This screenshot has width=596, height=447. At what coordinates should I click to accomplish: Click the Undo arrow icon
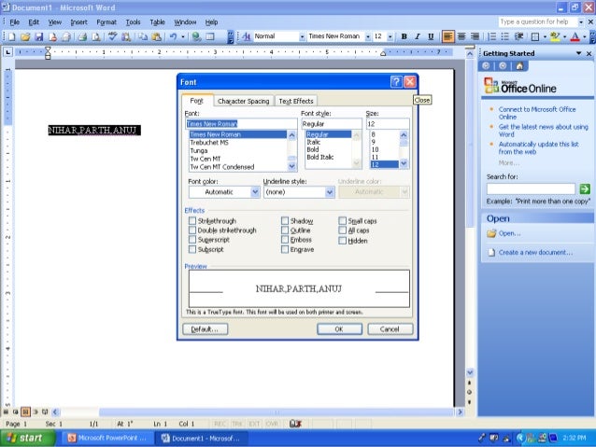(x=174, y=36)
